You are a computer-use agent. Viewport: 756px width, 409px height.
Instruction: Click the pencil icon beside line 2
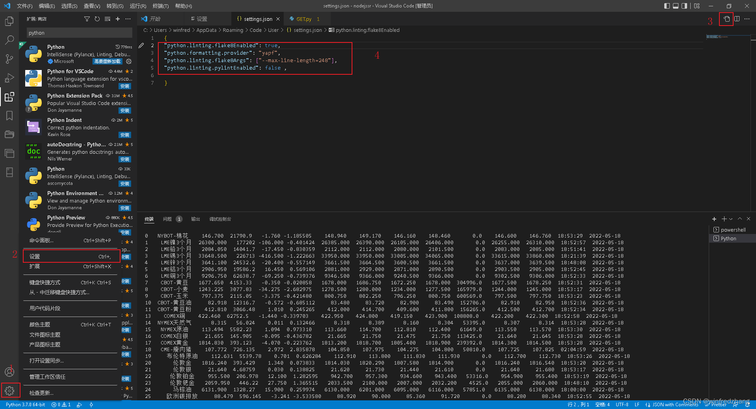point(141,46)
